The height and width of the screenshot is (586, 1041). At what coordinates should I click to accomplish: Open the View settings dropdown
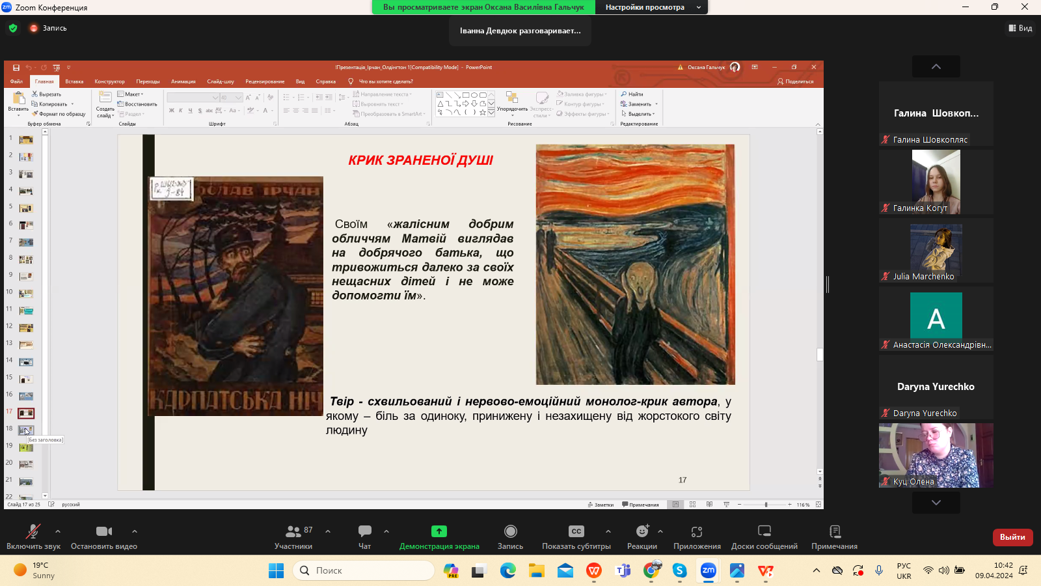(651, 7)
